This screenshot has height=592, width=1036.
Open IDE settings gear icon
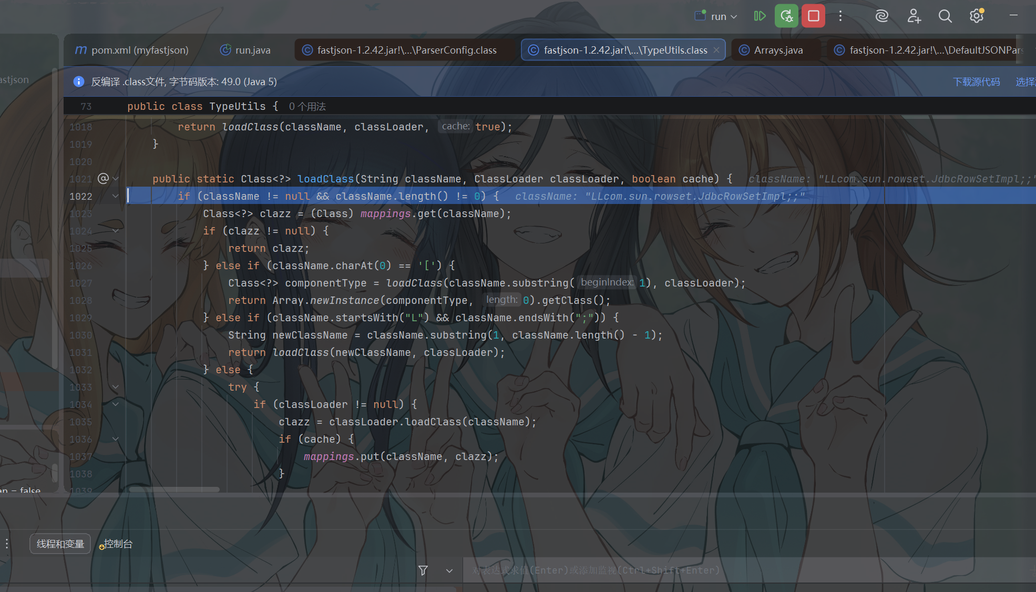pyautogui.click(x=977, y=16)
